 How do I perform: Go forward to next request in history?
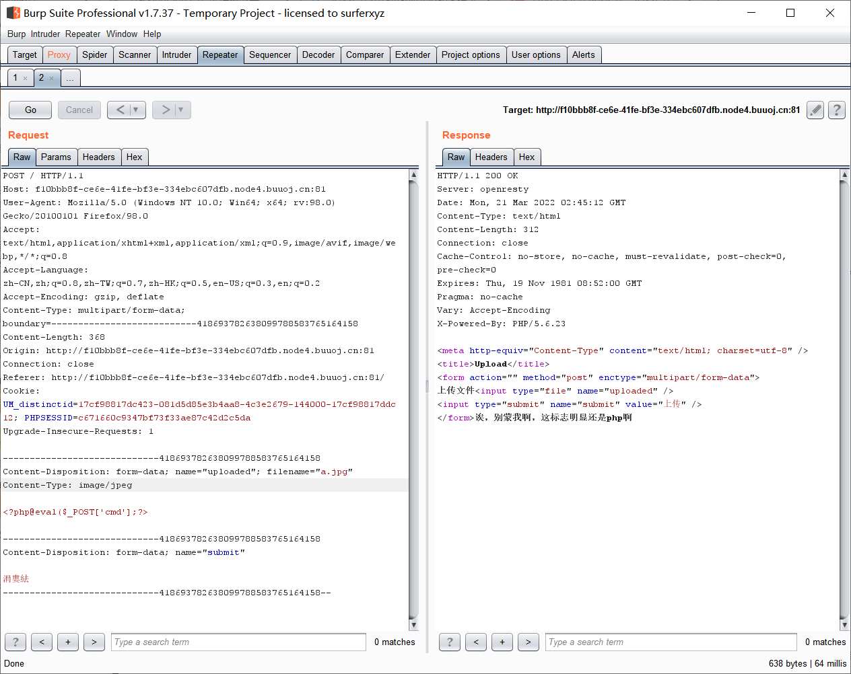165,110
